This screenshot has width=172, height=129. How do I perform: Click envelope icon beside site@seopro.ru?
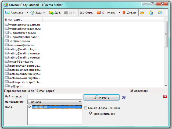6,41
